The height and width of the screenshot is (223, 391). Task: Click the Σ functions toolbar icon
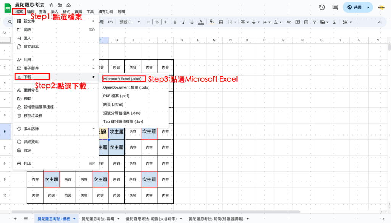click(x=334, y=22)
